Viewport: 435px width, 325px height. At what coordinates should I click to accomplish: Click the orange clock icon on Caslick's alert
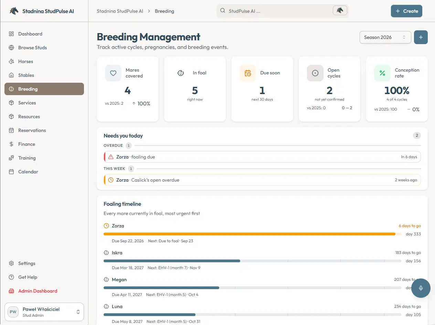click(111, 180)
